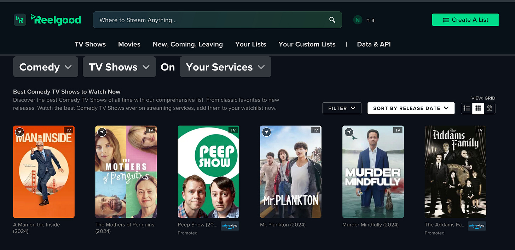Expand the Your Services dropdown
The image size is (515, 250).
pyautogui.click(x=225, y=67)
